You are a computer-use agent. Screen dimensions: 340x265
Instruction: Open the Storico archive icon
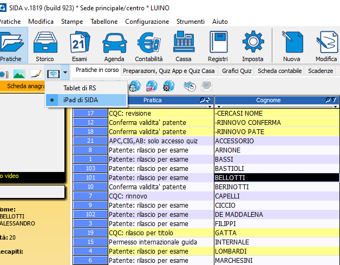coord(45,45)
